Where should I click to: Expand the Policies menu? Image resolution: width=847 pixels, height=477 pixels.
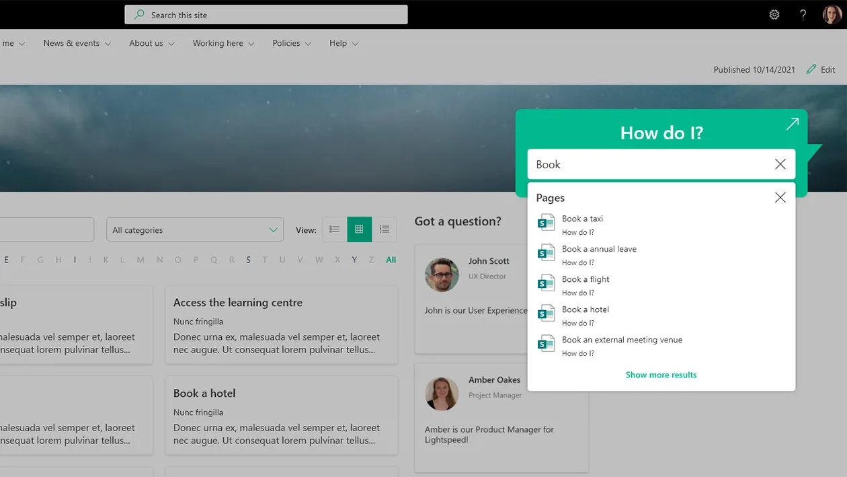[x=286, y=43]
